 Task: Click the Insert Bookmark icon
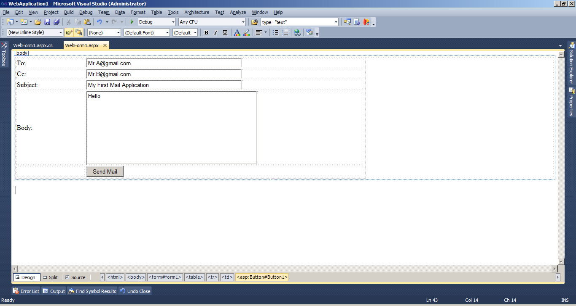pos(310,32)
